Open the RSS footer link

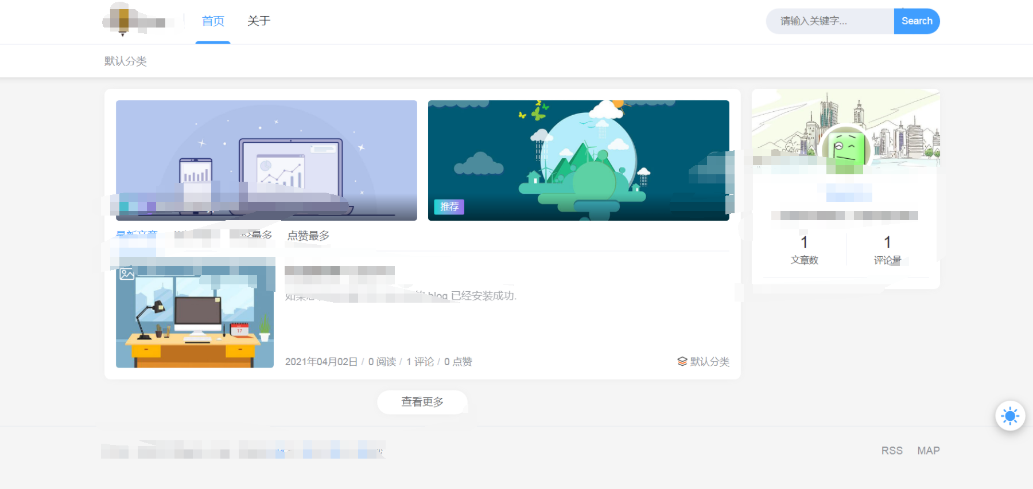[892, 451]
